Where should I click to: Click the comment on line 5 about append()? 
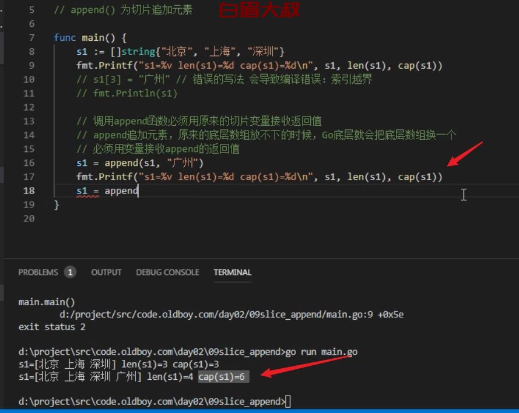(123, 10)
